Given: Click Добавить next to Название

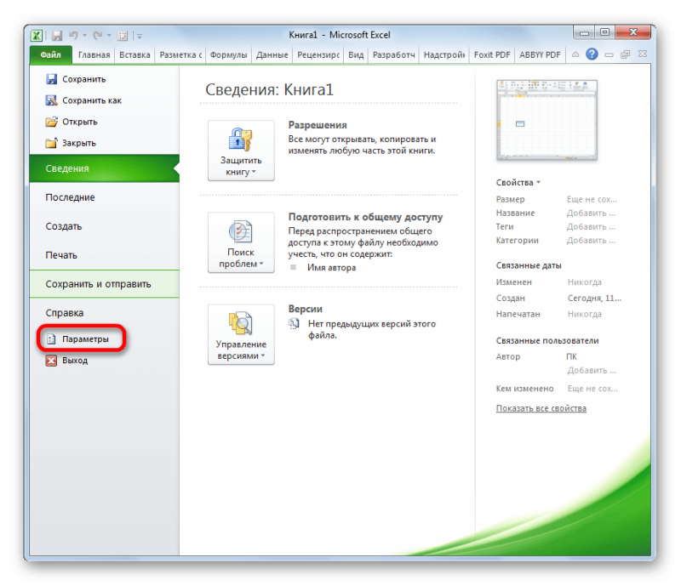Looking at the screenshot, I should tap(591, 213).
